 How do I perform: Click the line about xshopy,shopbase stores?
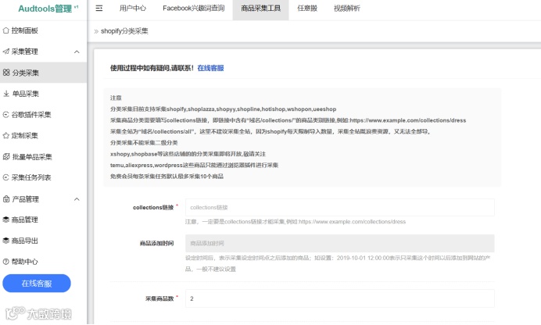(x=188, y=154)
